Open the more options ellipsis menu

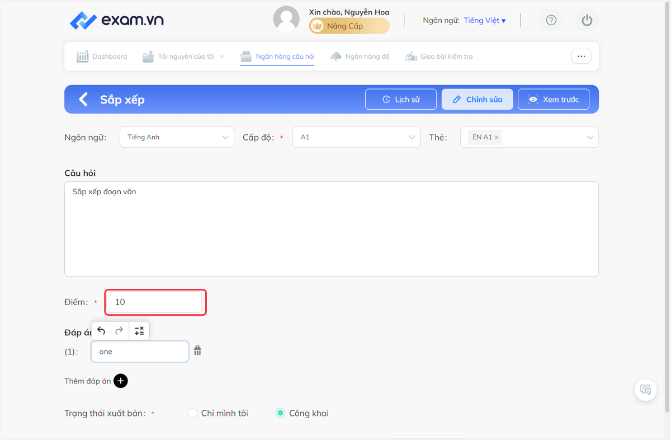pyautogui.click(x=581, y=57)
